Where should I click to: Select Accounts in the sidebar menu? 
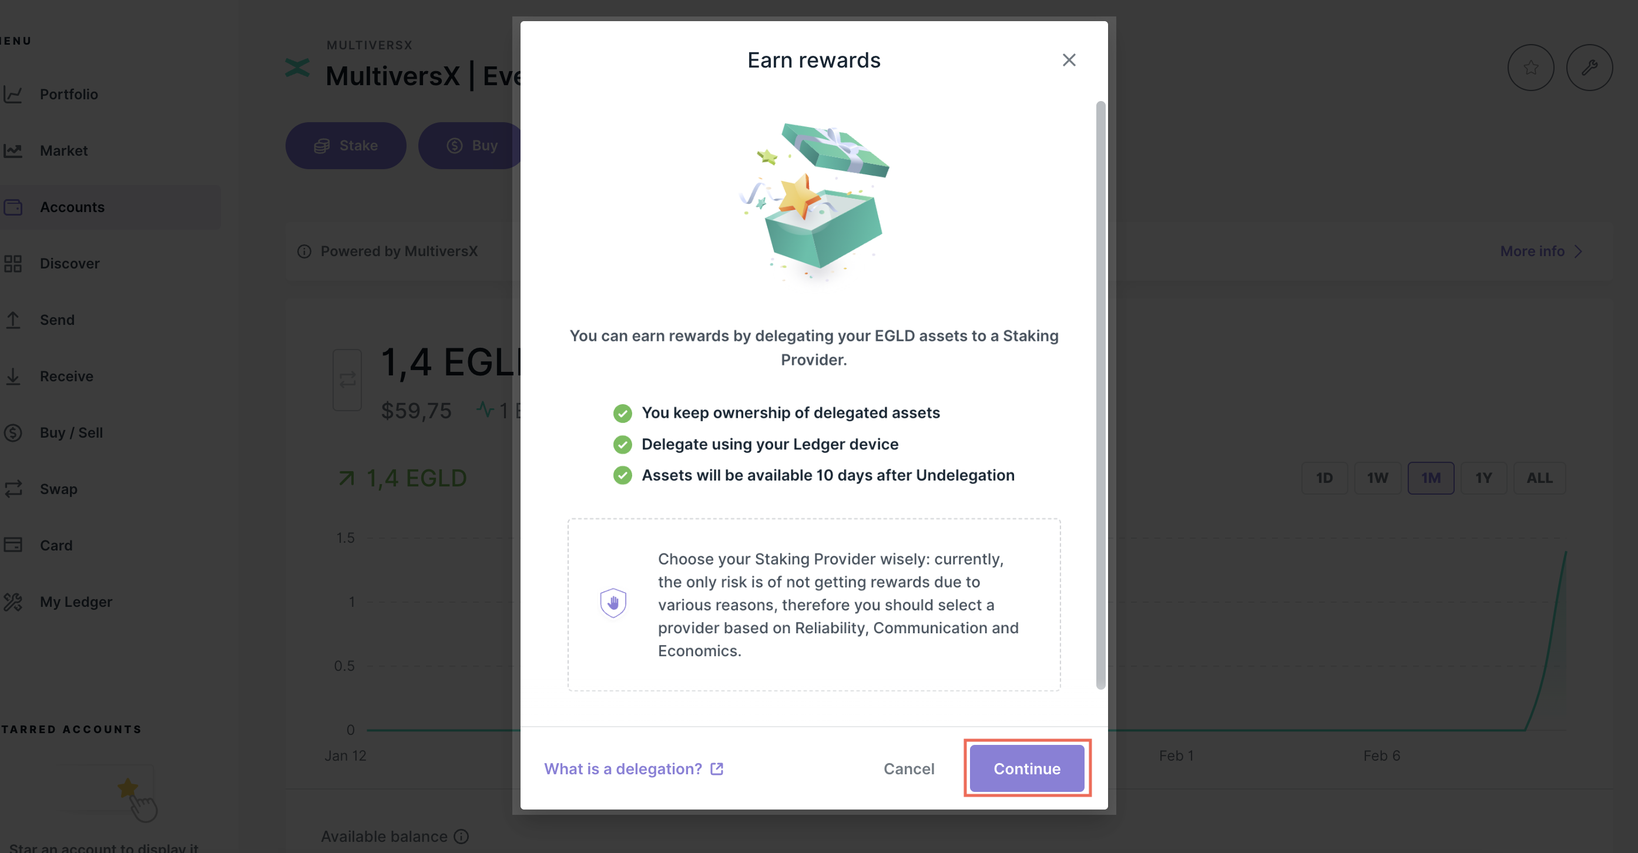tap(72, 207)
